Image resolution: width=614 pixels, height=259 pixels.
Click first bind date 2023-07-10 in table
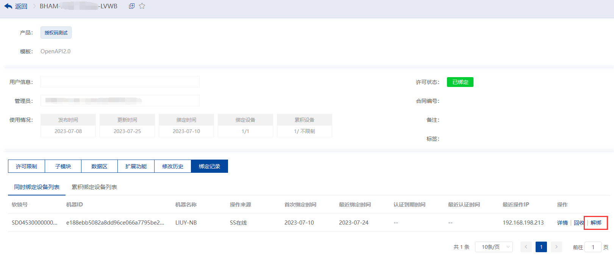(x=299, y=223)
